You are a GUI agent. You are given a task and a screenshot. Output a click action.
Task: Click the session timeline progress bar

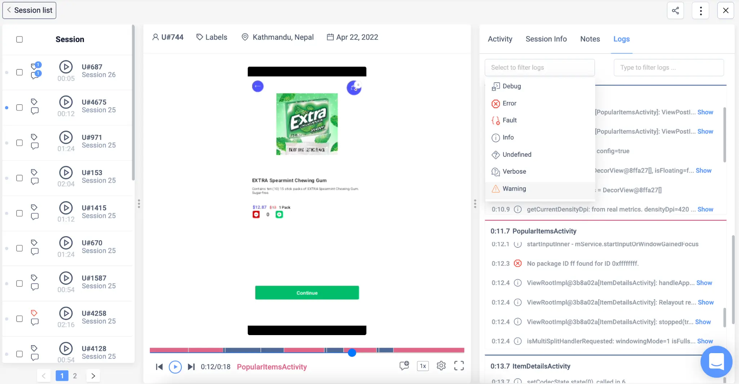[307, 350]
